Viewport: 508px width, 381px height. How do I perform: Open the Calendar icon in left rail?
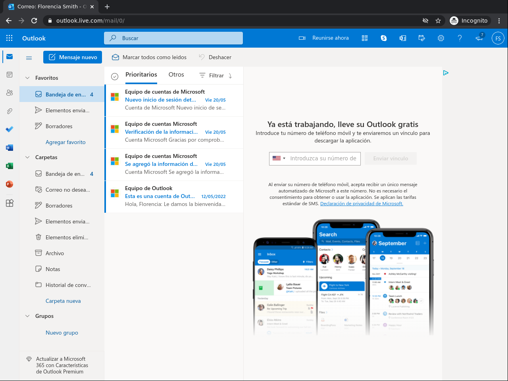[x=10, y=75]
